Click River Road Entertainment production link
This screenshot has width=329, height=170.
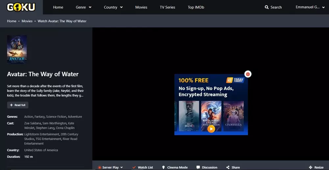coord(51,141)
